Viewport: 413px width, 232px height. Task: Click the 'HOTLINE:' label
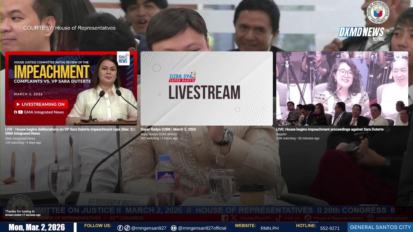[306, 226]
